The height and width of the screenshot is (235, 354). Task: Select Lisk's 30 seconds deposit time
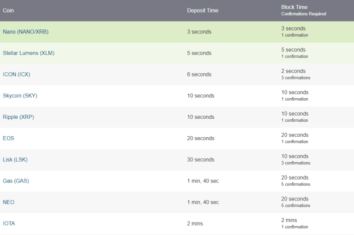click(x=200, y=160)
